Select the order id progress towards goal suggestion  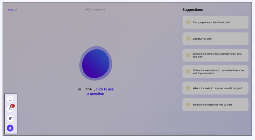pyautogui.click(x=218, y=88)
